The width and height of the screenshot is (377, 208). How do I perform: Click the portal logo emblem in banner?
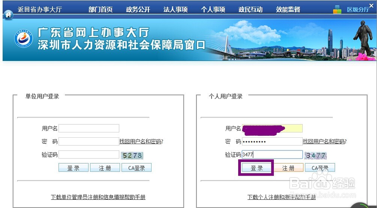coord(23,38)
